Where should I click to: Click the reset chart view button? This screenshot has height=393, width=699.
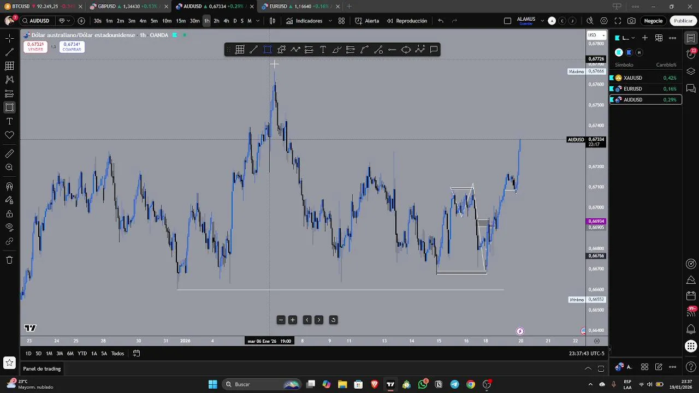pos(333,320)
